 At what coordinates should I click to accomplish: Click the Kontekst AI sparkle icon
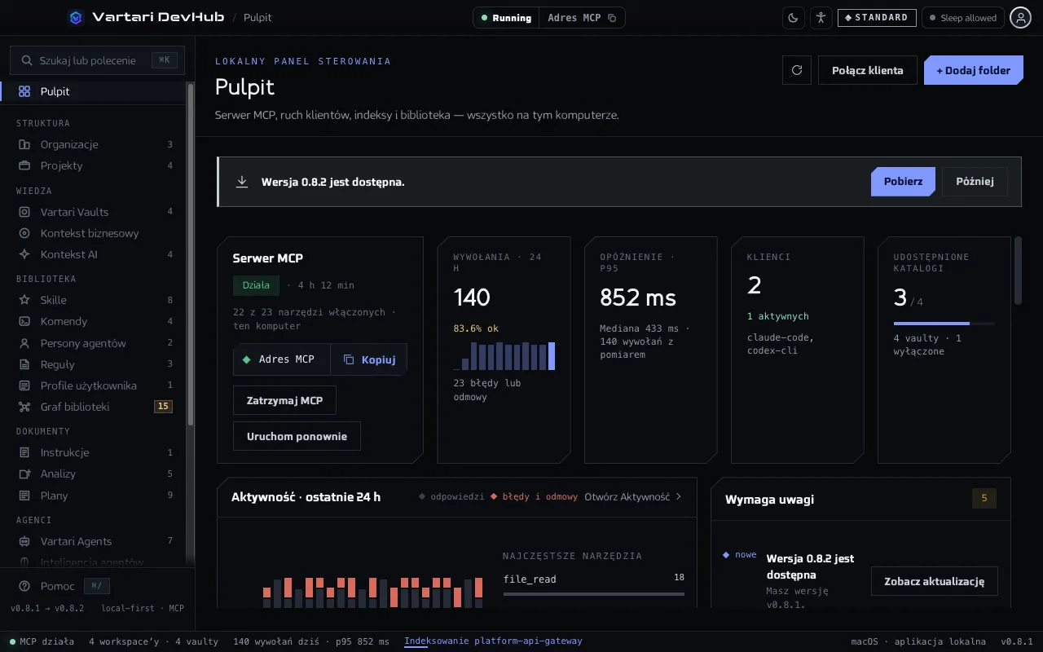click(24, 254)
